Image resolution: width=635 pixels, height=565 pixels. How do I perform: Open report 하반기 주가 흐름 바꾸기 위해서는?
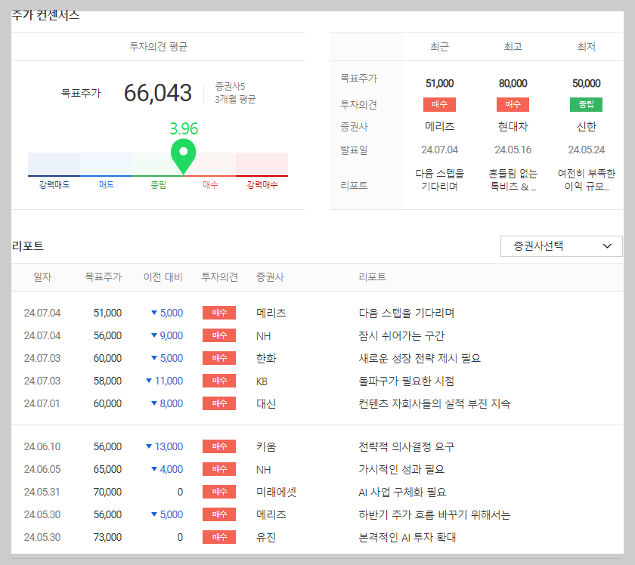coord(435,514)
